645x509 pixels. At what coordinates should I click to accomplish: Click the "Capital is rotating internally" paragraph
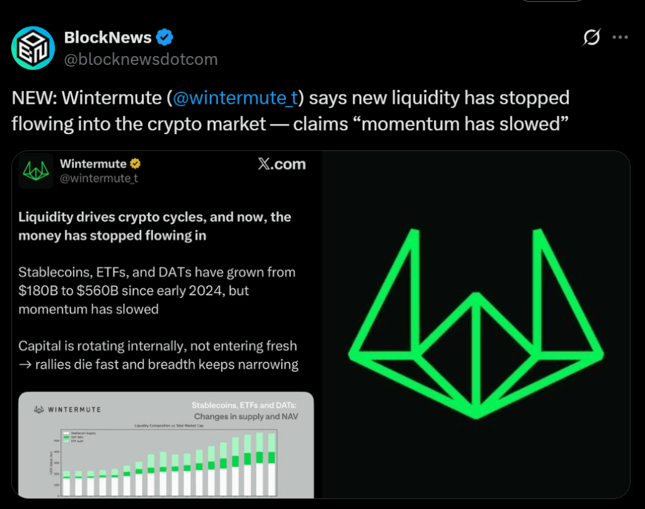pos(157,355)
